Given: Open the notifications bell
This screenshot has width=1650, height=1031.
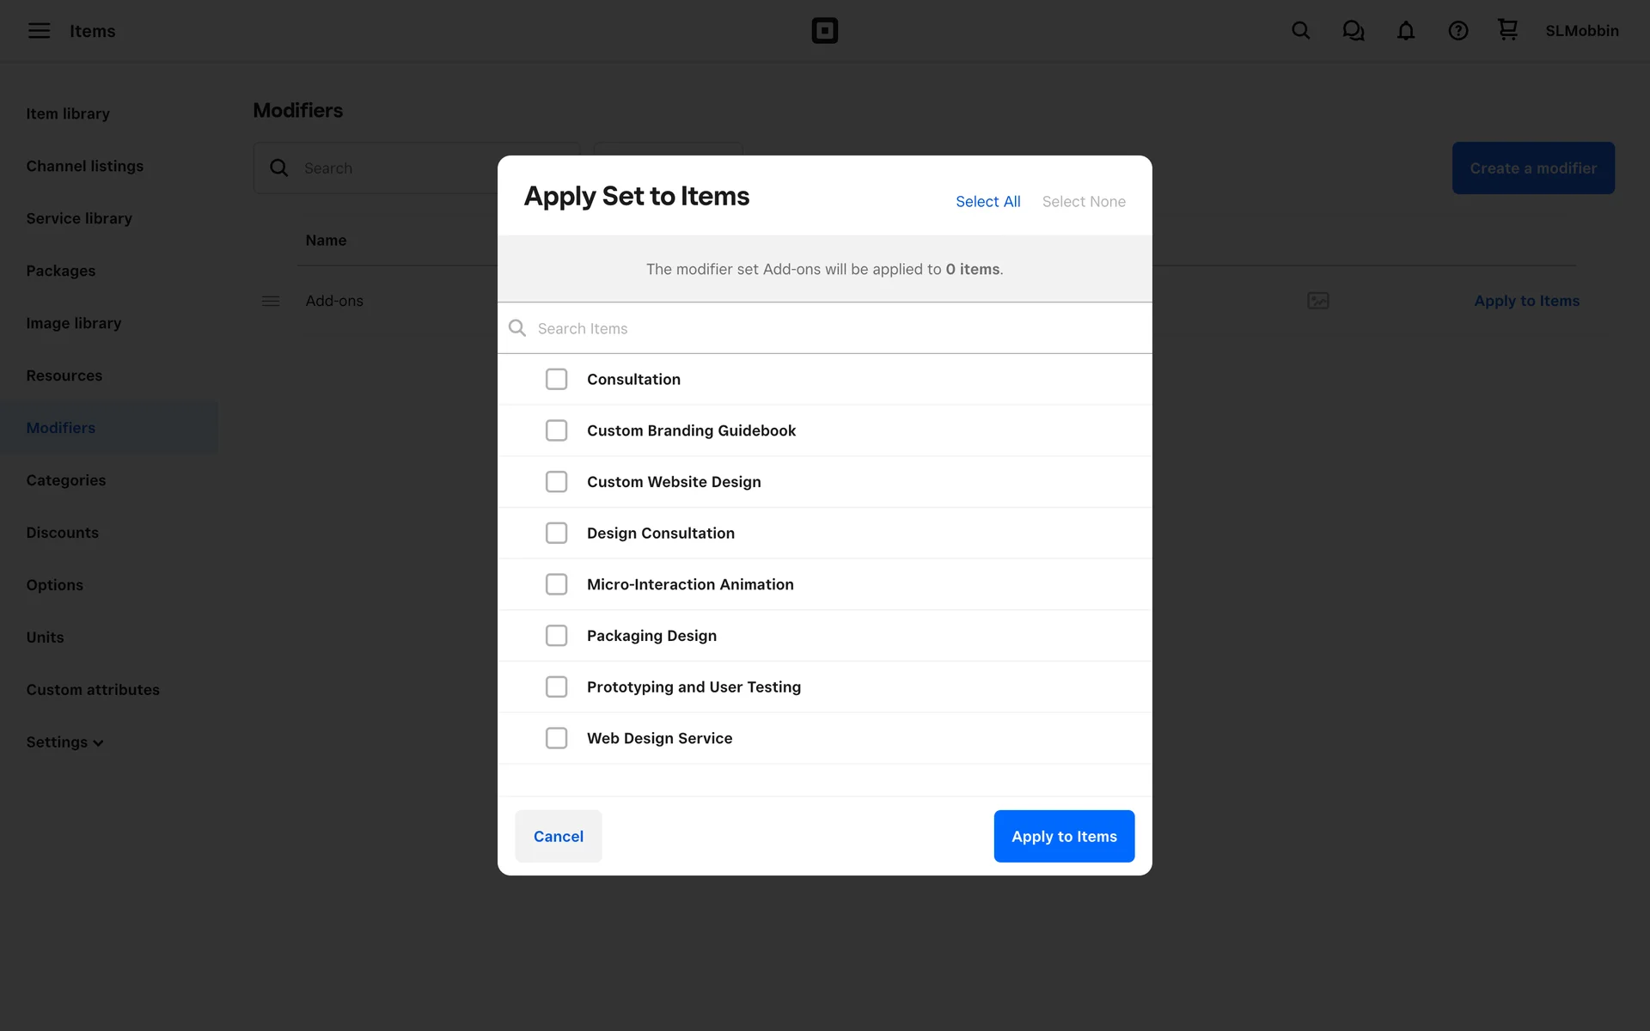Looking at the screenshot, I should point(1405,31).
